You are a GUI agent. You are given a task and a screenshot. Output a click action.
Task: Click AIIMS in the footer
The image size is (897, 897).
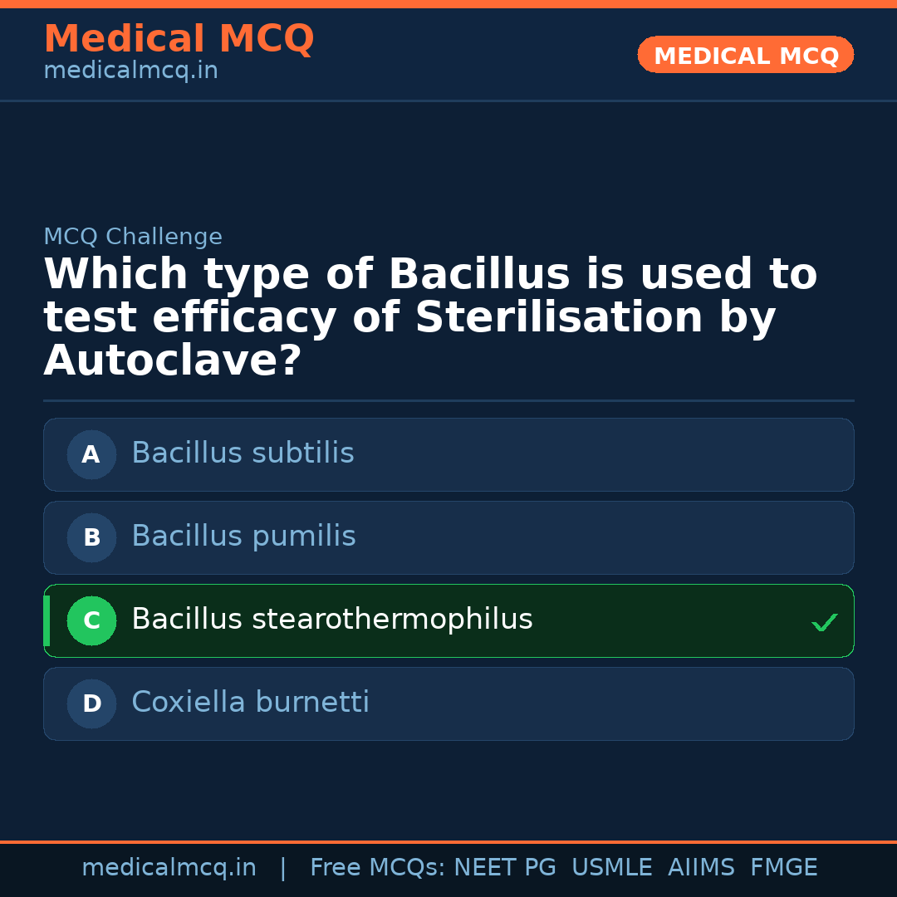701,868
